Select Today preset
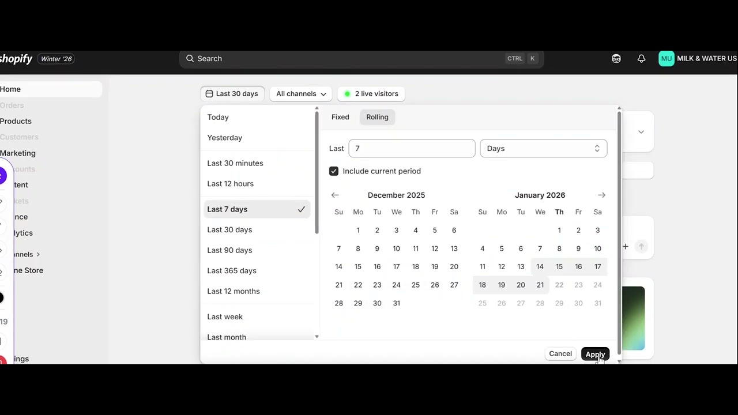738x415 pixels. click(257, 117)
